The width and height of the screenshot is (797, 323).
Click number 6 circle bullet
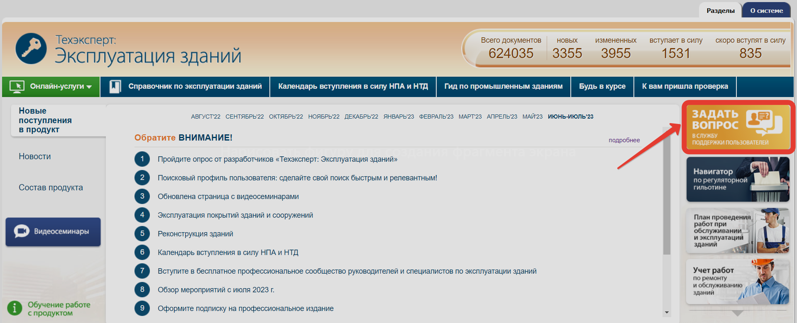(x=142, y=252)
